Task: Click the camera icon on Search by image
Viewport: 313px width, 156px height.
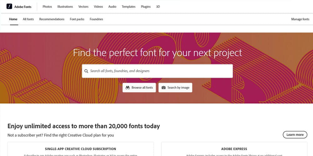Action: point(163,88)
